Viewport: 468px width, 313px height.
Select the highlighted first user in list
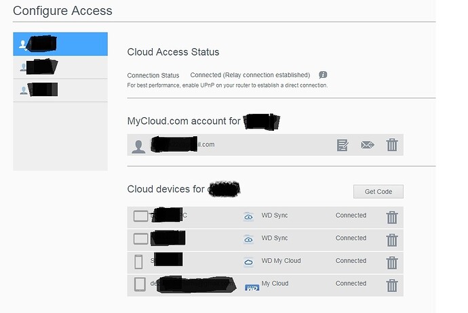60,44
